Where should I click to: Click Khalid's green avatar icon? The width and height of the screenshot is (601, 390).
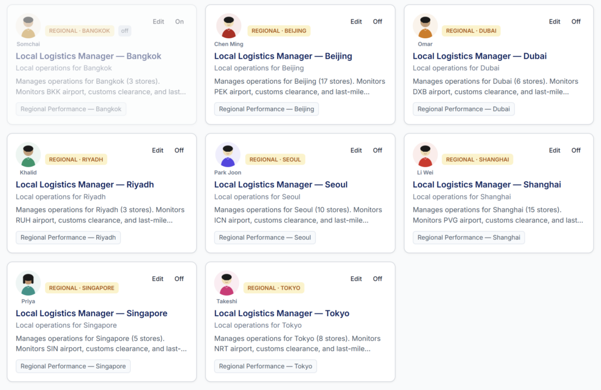pyautogui.click(x=28, y=155)
